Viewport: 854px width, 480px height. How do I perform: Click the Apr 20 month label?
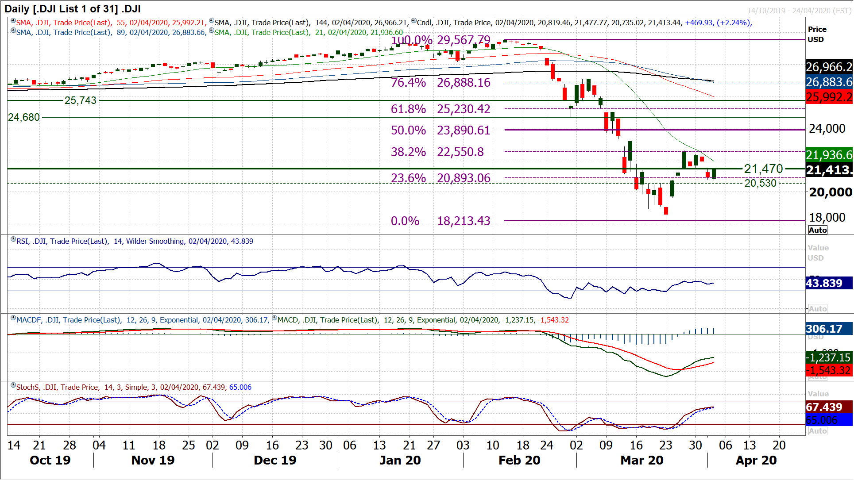click(x=756, y=461)
